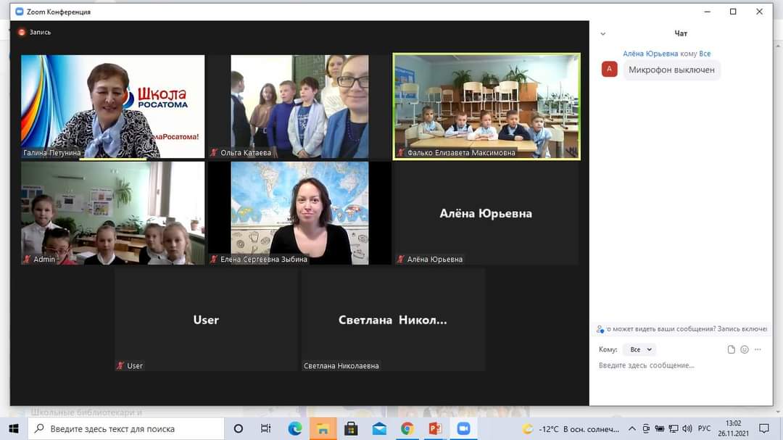Open network settings from the tray
Screen dimensions: 783x440
(x=673, y=428)
